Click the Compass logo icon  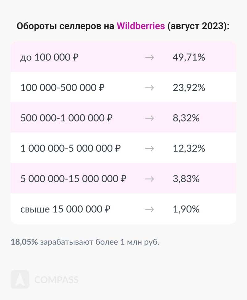(x=20, y=279)
